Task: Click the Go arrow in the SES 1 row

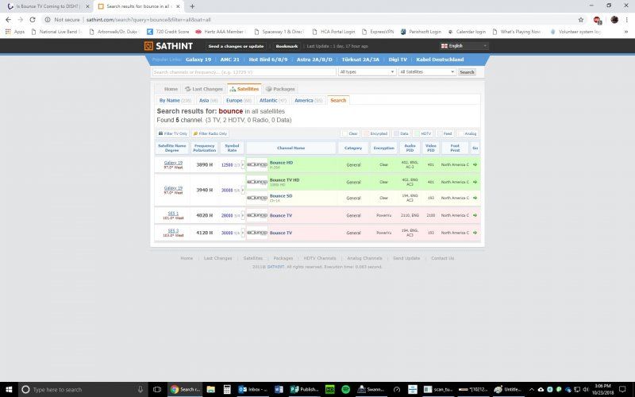Action: coord(475,215)
